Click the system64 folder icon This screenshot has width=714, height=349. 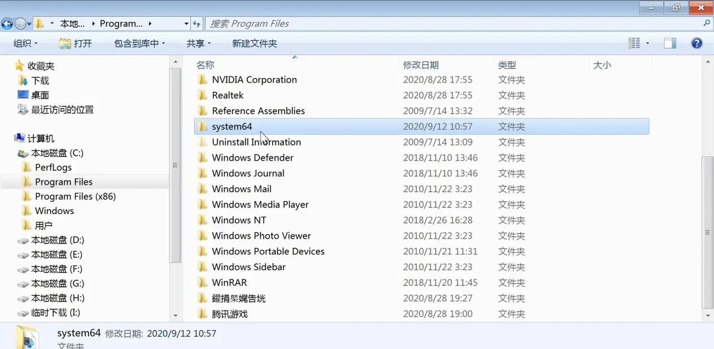coord(202,127)
